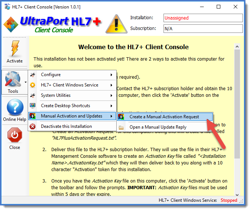Viewport: 251px width, 211px height.
Task: Click the Manual Activation and Updates submenu arrow
Action: 111,116
